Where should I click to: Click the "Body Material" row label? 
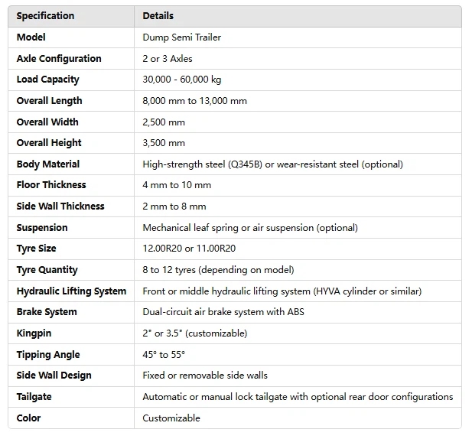point(48,164)
